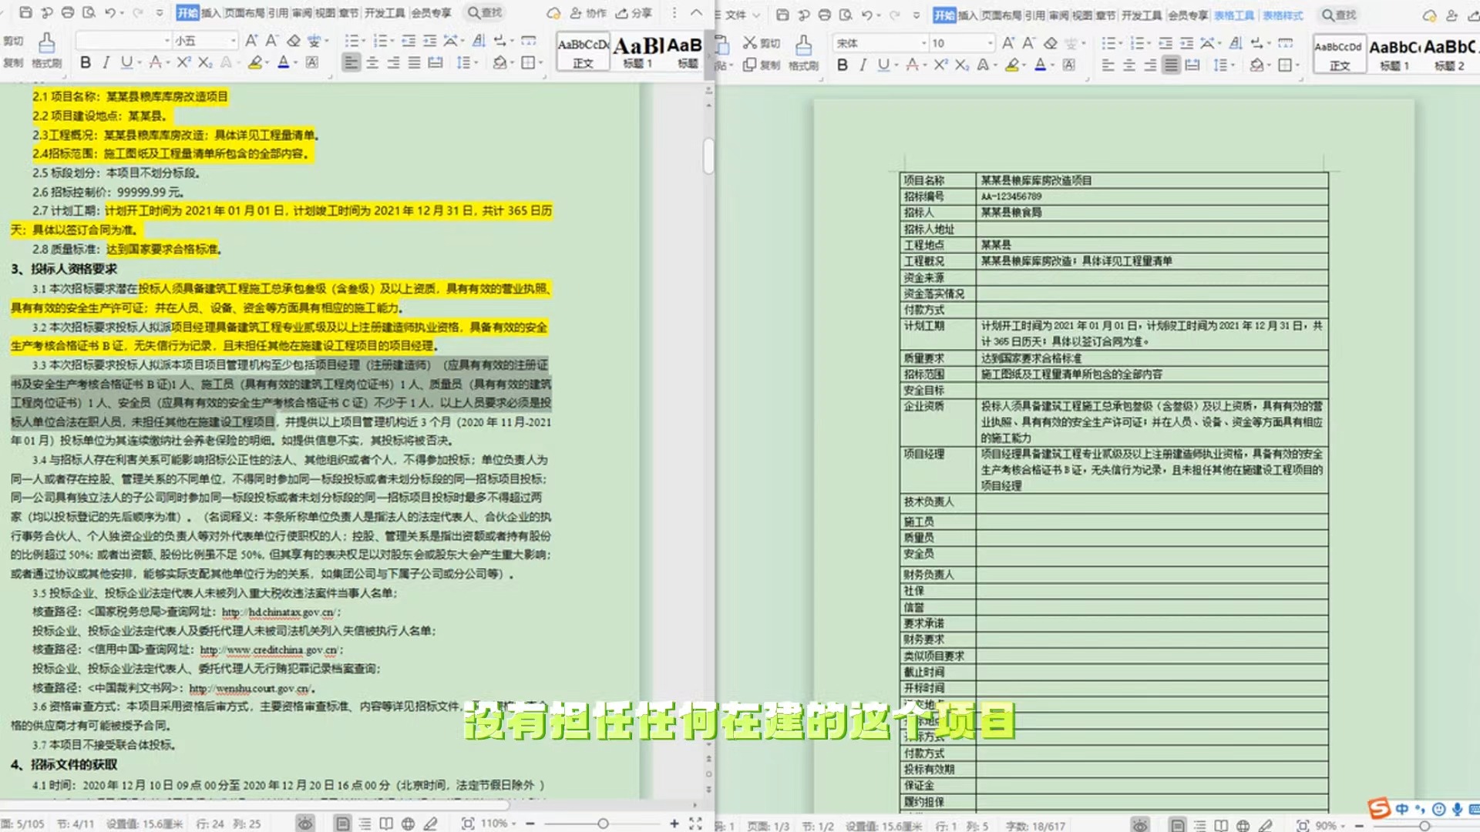The height and width of the screenshot is (832, 1480).
Task: Toggle Bold in left window
Action: coord(86,62)
